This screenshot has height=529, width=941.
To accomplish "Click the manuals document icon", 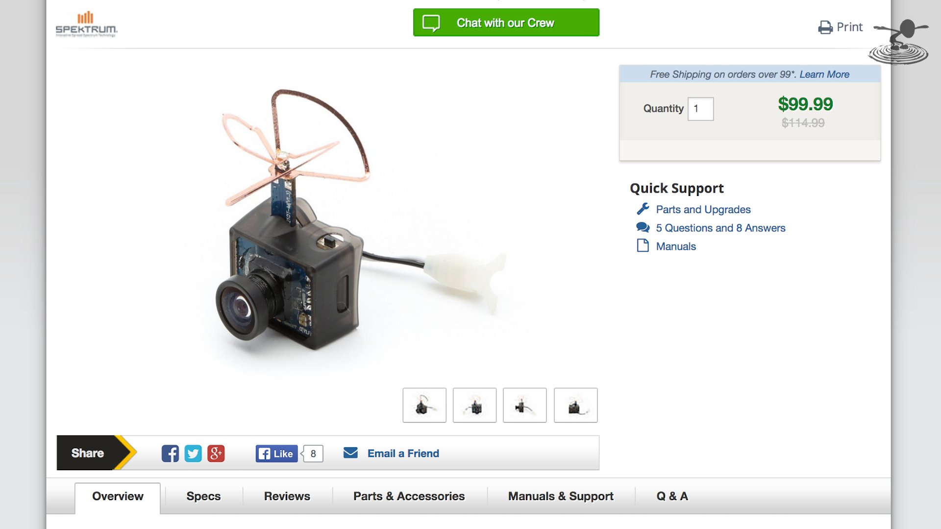I will point(643,245).
